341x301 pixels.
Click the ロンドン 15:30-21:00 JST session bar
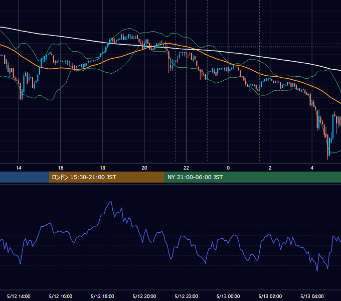[x=106, y=177]
